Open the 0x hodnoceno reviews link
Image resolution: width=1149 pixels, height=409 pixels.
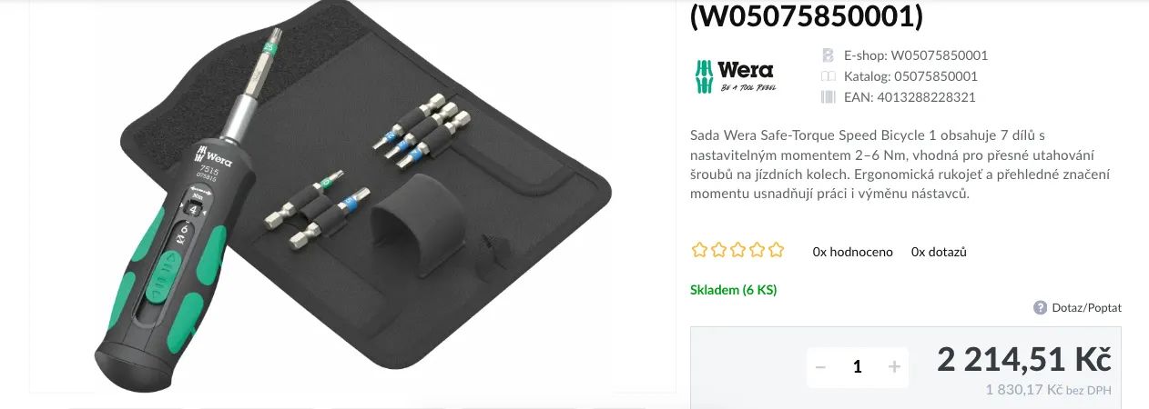coord(853,252)
